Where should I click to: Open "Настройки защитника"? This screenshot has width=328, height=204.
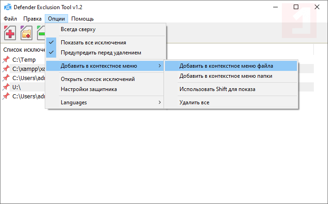coord(89,89)
